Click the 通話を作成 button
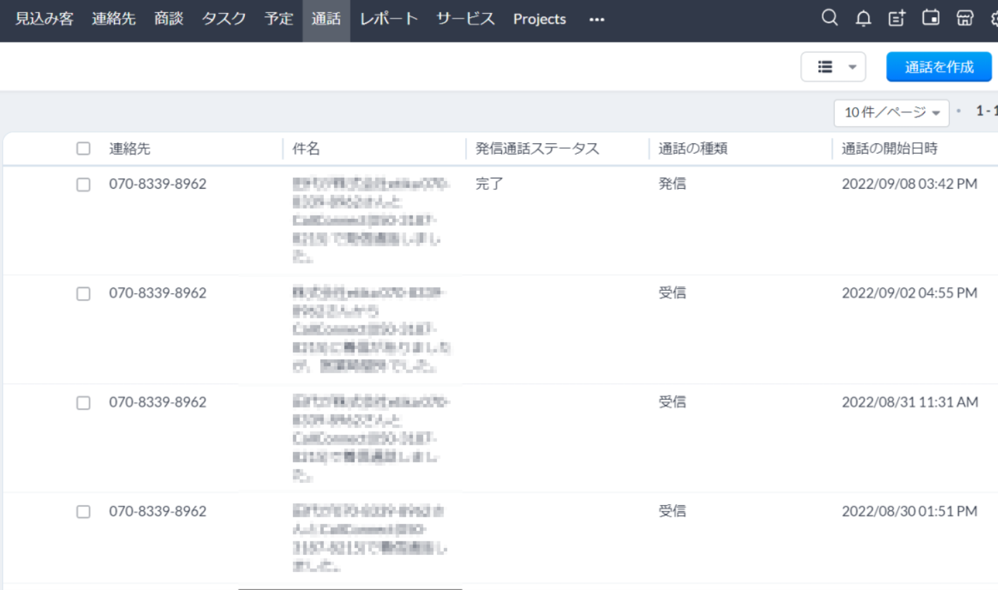This screenshot has height=590, width=998. coord(939,67)
